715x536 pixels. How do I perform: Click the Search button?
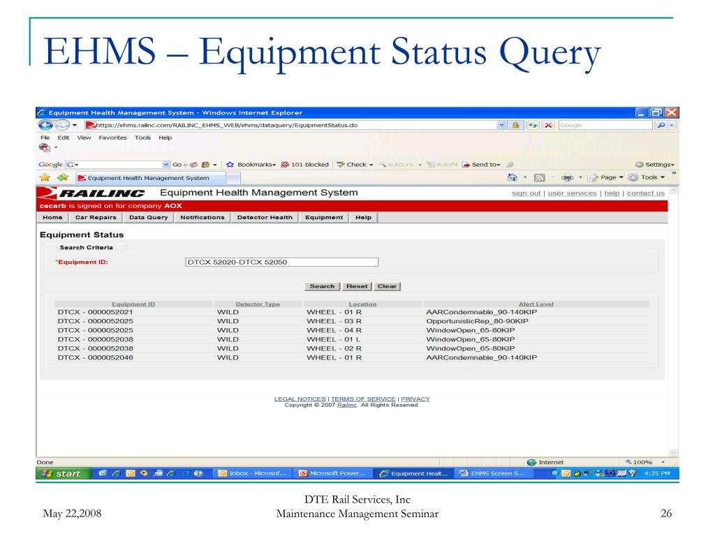(322, 286)
